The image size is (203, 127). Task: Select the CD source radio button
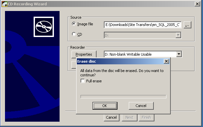(x=74, y=34)
